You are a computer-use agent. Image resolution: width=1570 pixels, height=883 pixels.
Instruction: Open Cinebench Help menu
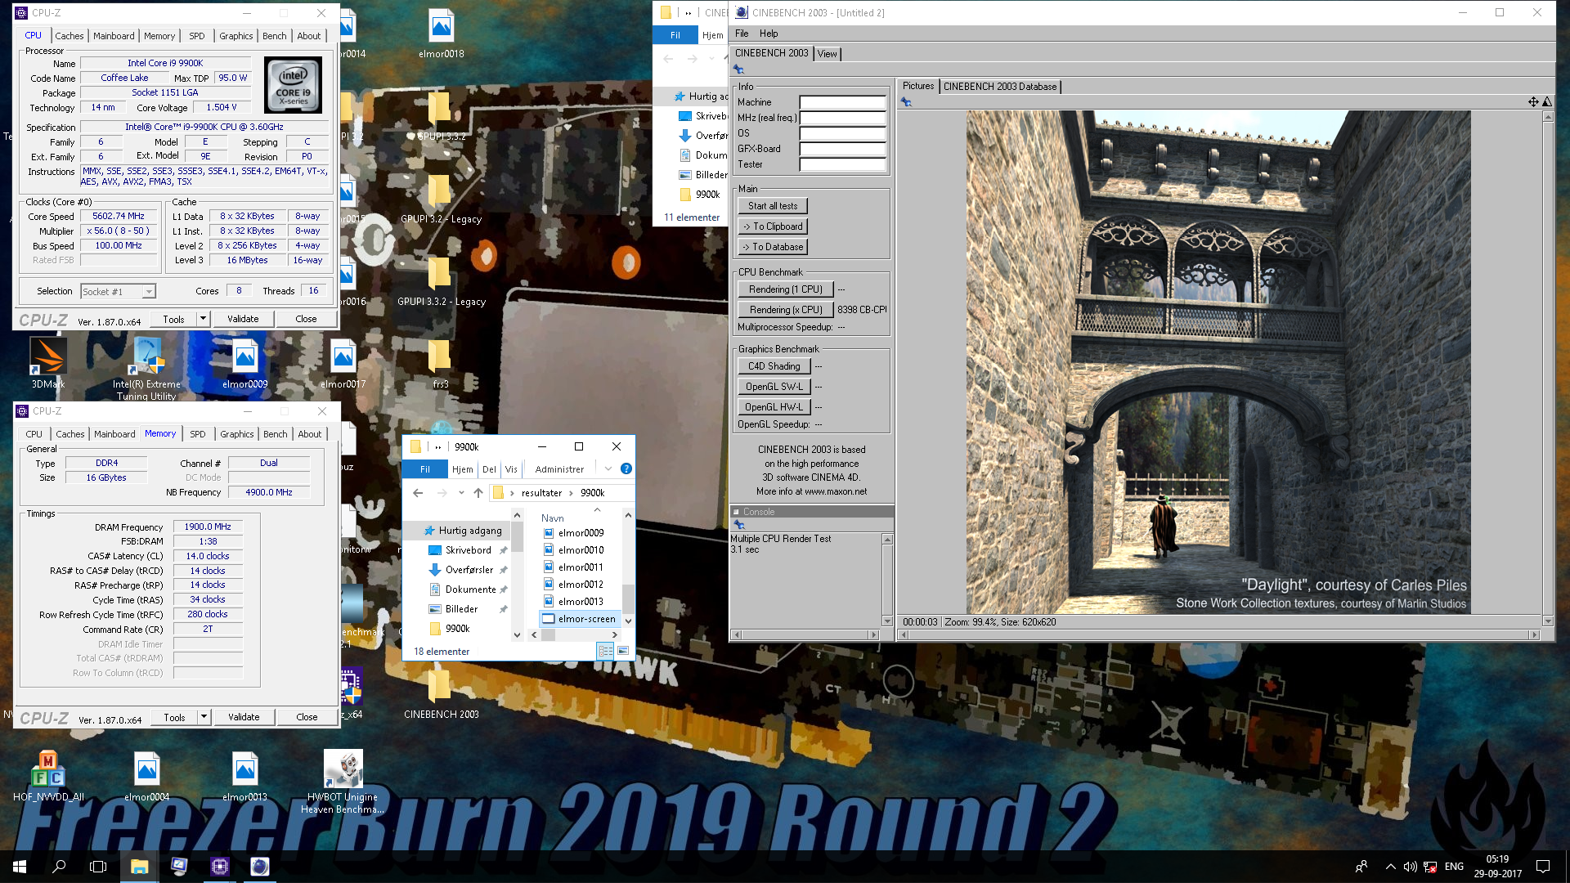coord(769,34)
